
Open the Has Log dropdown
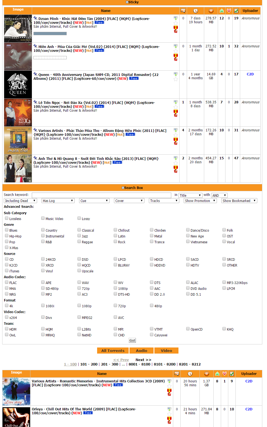(x=58, y=201)
